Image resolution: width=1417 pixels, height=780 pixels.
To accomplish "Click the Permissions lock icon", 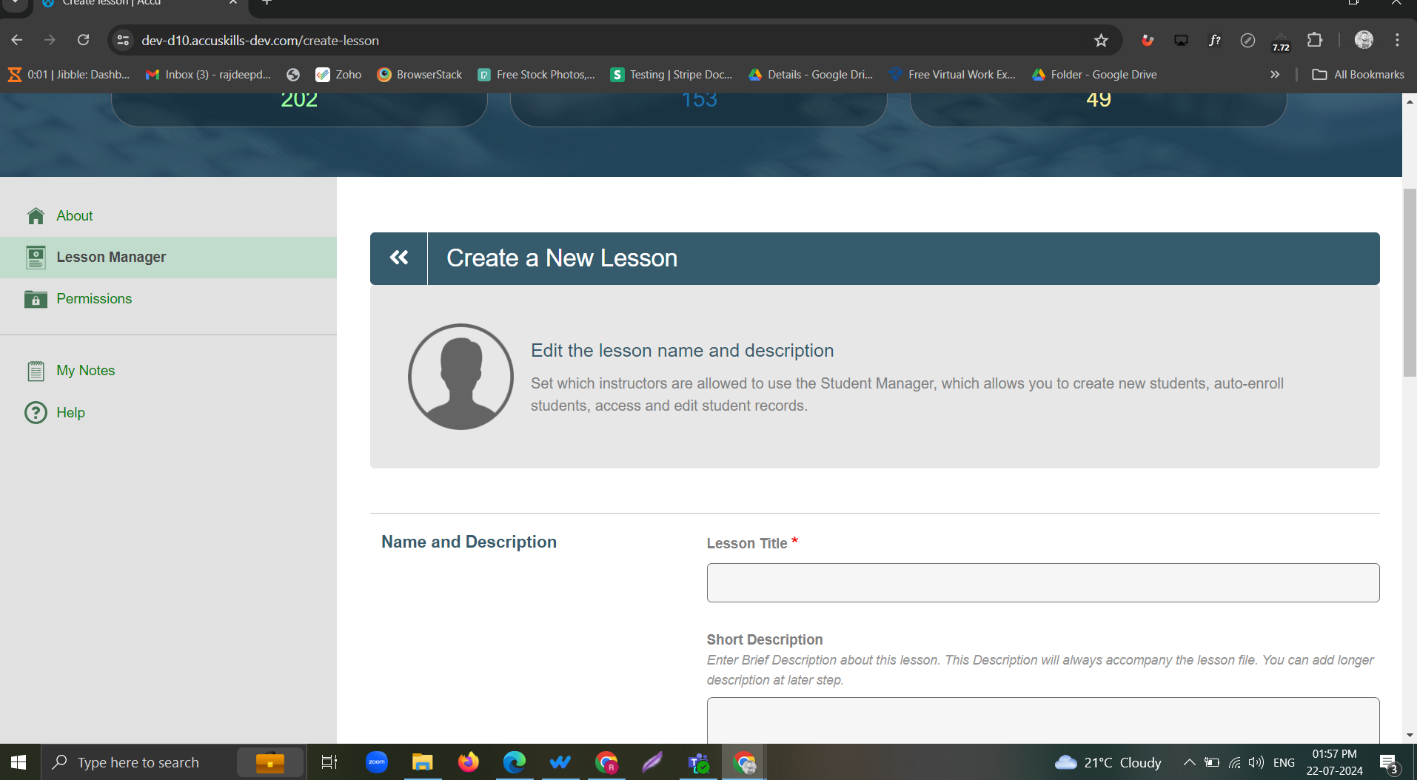I will (36, 299).
